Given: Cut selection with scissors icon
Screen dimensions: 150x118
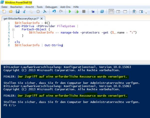Looking at the screenshot, I should (x=24, y=11).
